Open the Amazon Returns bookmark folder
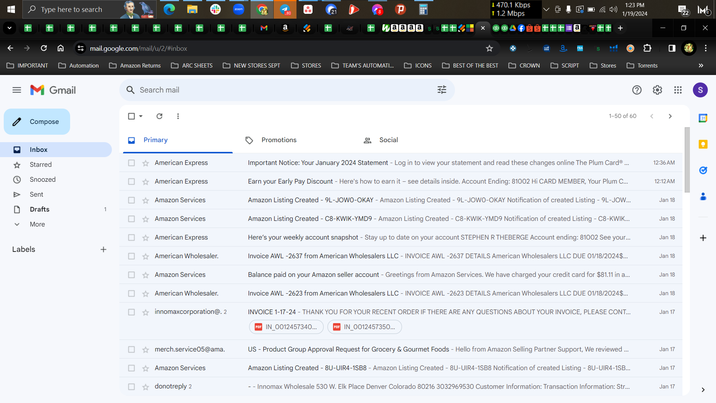716x403 pixels. pos(135,65)
